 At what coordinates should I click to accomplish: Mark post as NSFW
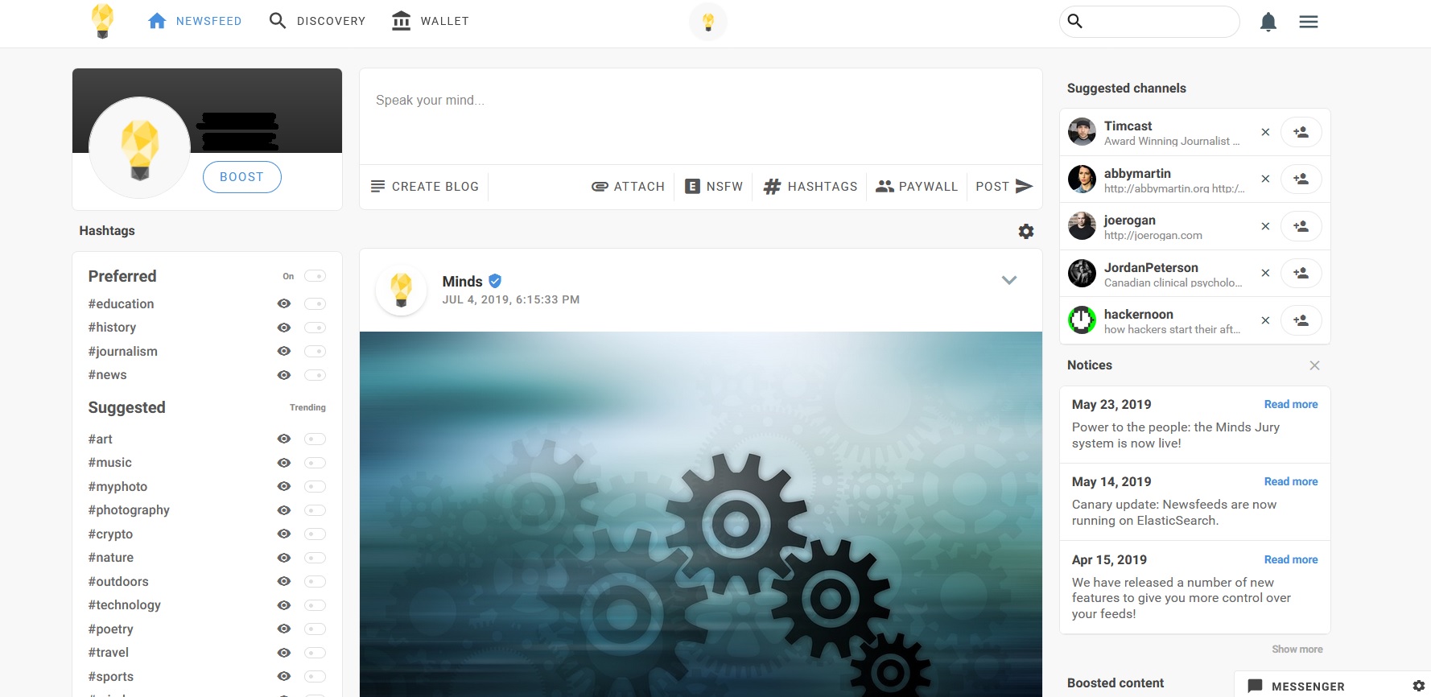pos(713,187)
